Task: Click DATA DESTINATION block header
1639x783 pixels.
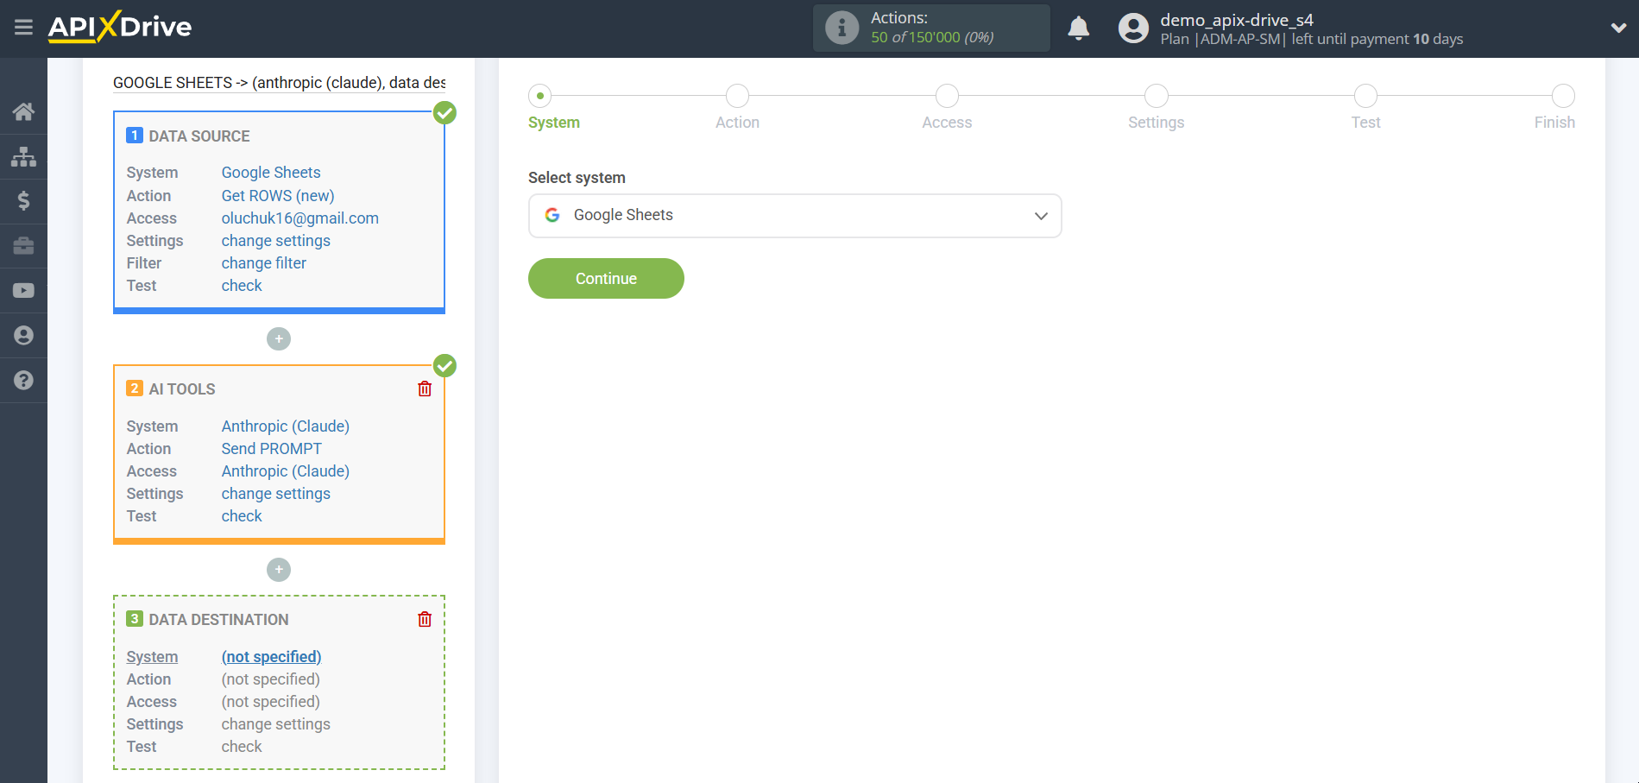Action: (x=219, y=620)
